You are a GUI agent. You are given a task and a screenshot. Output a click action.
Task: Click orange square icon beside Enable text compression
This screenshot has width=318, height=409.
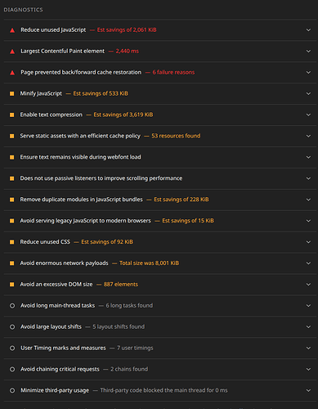coord(12,115)
